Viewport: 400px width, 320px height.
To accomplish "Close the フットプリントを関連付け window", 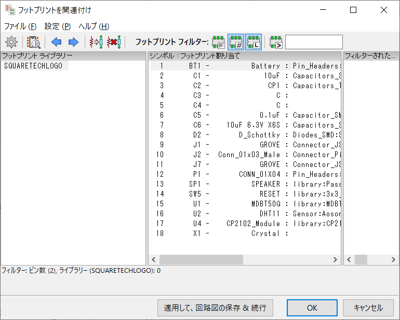I will click(384, 10).
